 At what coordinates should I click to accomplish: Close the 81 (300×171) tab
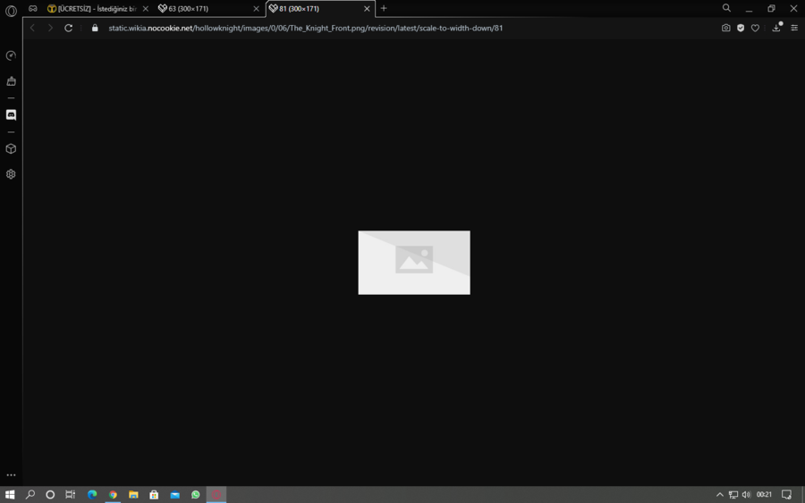pyautogui.click(x=367, y=9)
